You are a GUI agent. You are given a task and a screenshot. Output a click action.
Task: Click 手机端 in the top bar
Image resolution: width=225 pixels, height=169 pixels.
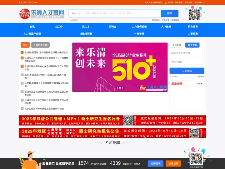[170, 3]
